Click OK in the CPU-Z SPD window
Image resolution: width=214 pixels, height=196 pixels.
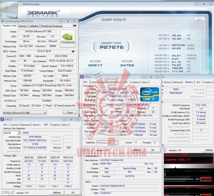point(73,192)
